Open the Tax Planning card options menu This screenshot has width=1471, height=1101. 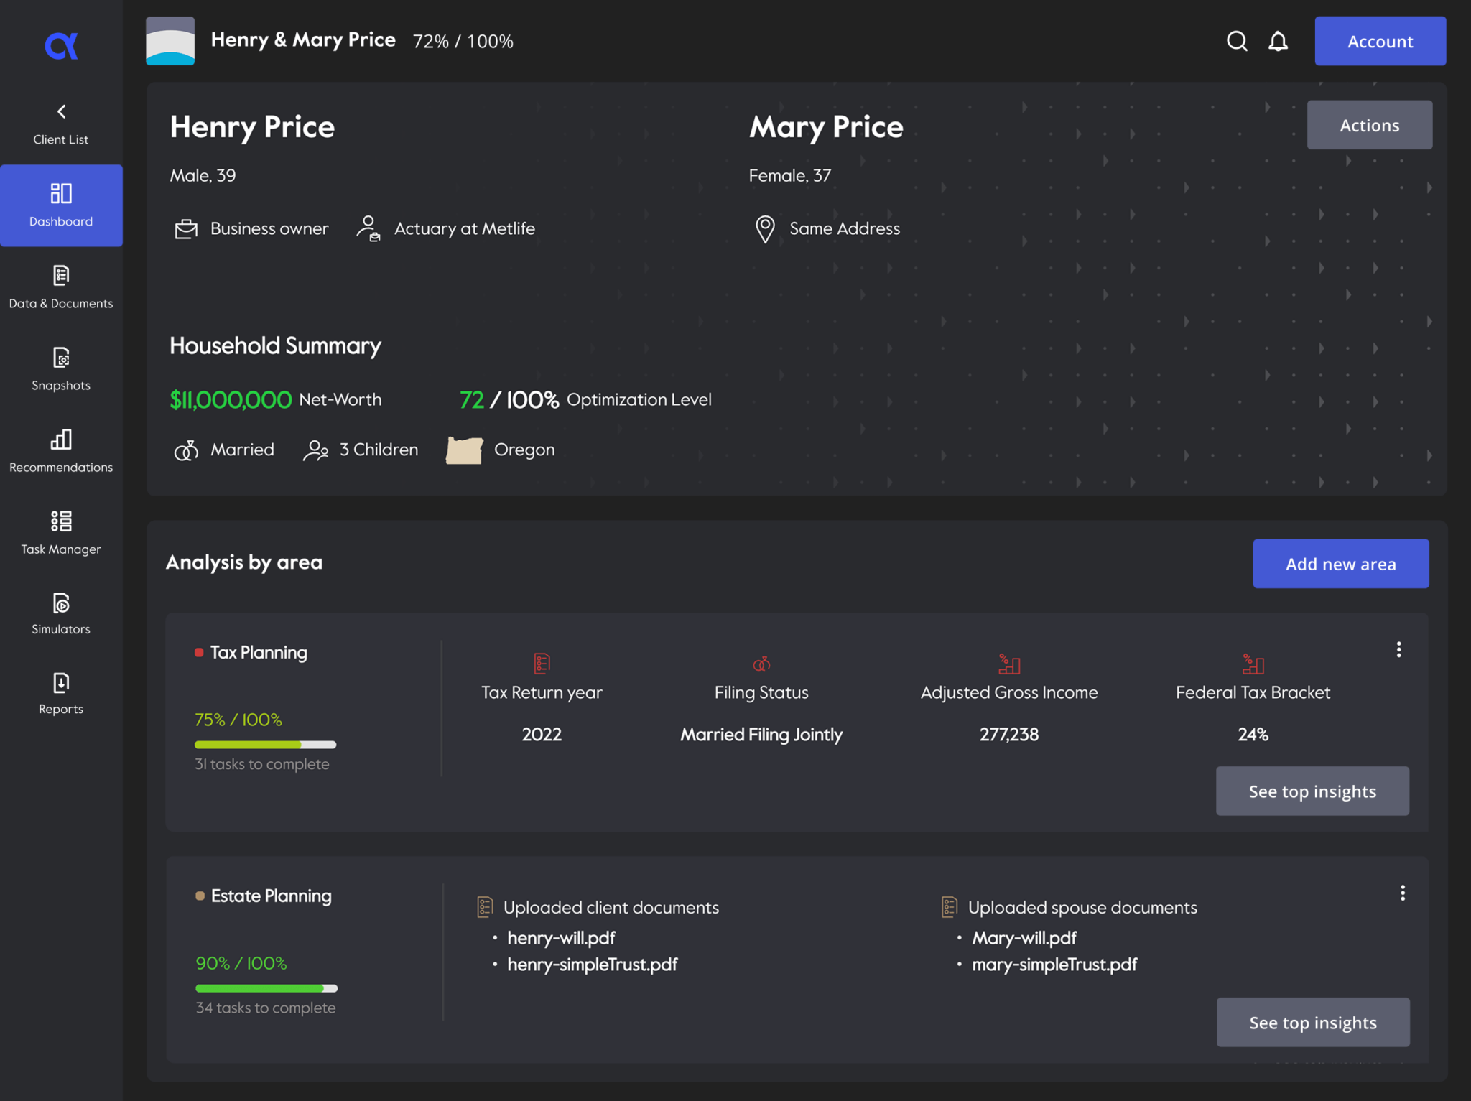pos(1399,649)
